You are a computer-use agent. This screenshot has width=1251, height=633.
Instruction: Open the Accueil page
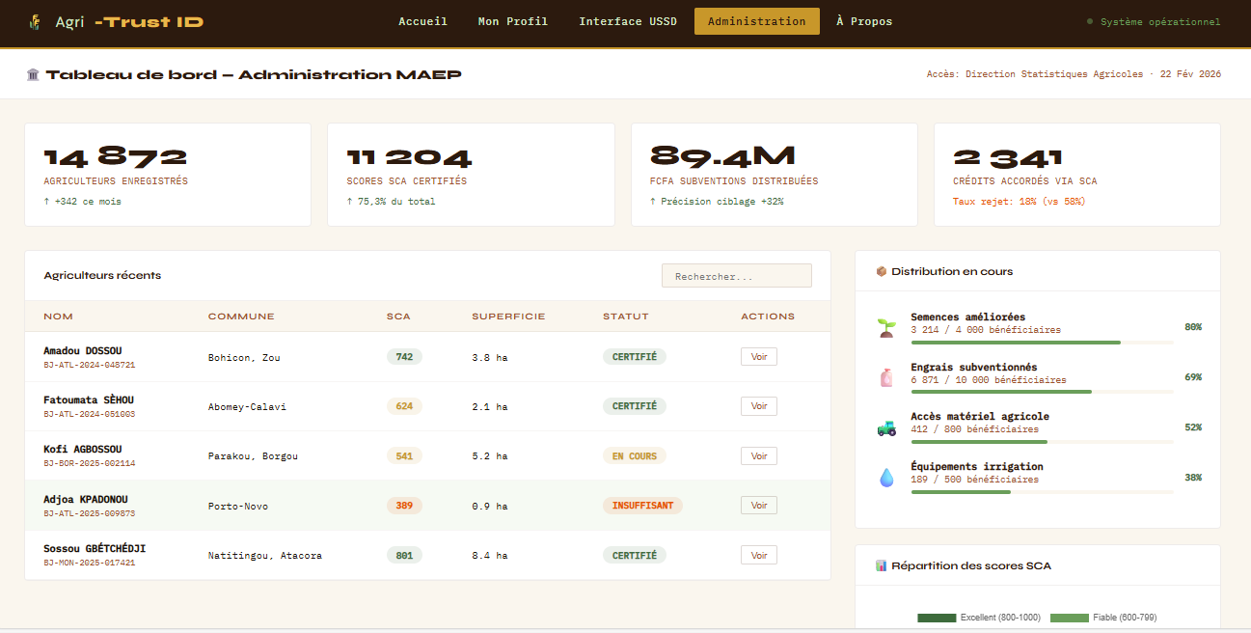click(x=422, y=21)
